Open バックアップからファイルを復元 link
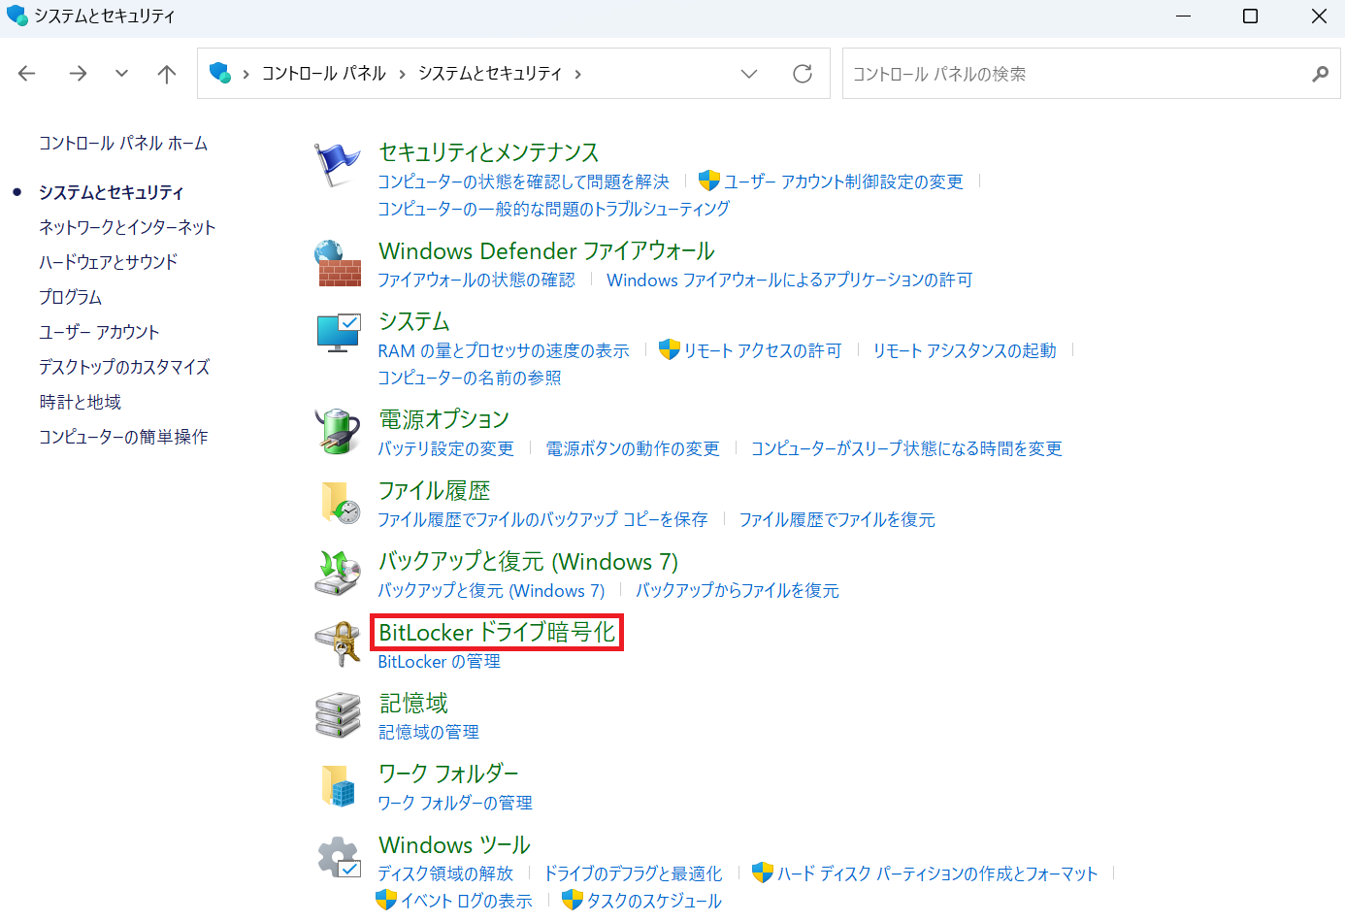This screenshot has height=922, width=1345. (x=738, y=590)
